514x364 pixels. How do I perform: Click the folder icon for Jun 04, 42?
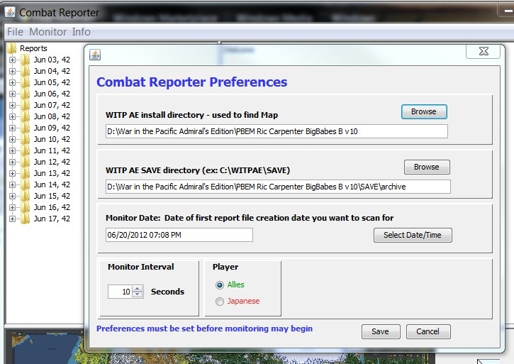click(x=26, y=71)
